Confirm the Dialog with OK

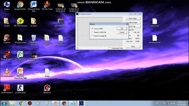[122, 28]
